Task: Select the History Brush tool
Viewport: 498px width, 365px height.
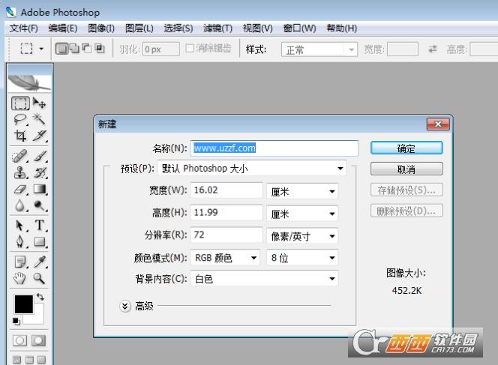Action: [x=40, y=172]
